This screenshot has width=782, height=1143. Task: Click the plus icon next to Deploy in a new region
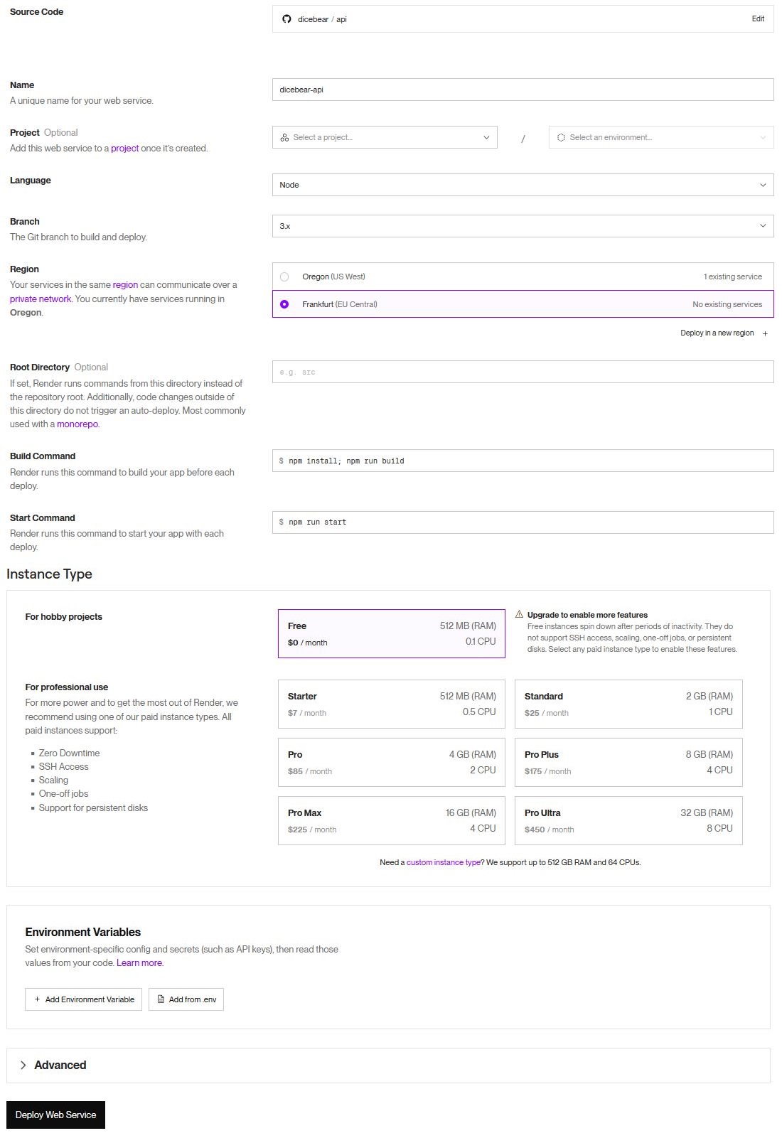tap(765, 333)
